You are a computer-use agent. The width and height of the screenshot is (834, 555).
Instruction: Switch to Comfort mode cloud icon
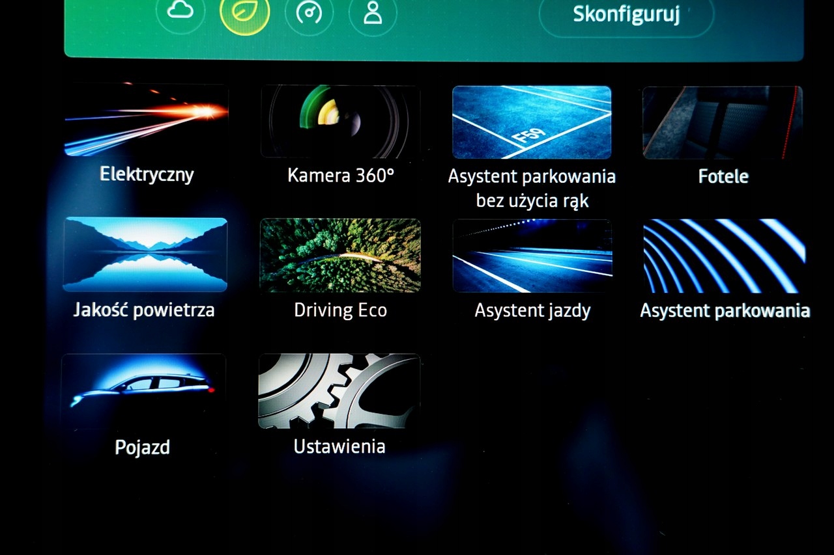tap(180, 12)
